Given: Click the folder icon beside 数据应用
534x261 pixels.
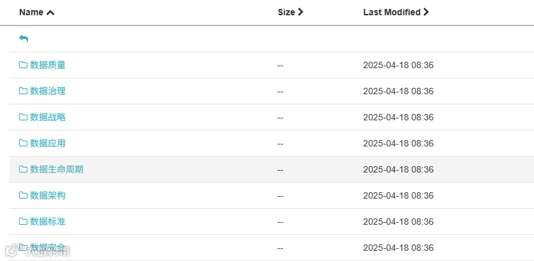Looking at the screenshot, I should click(x=24, y=143).
